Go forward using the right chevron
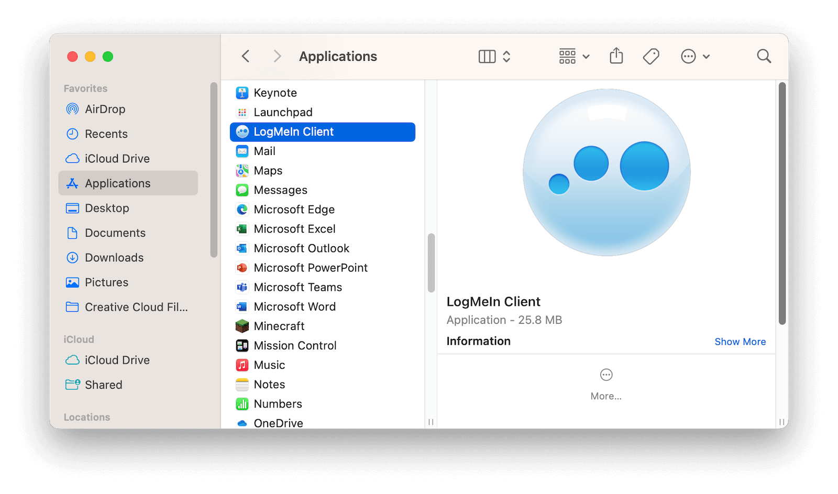Image resolution: width=838 pixels, height=494 pixels. [277, 56]
